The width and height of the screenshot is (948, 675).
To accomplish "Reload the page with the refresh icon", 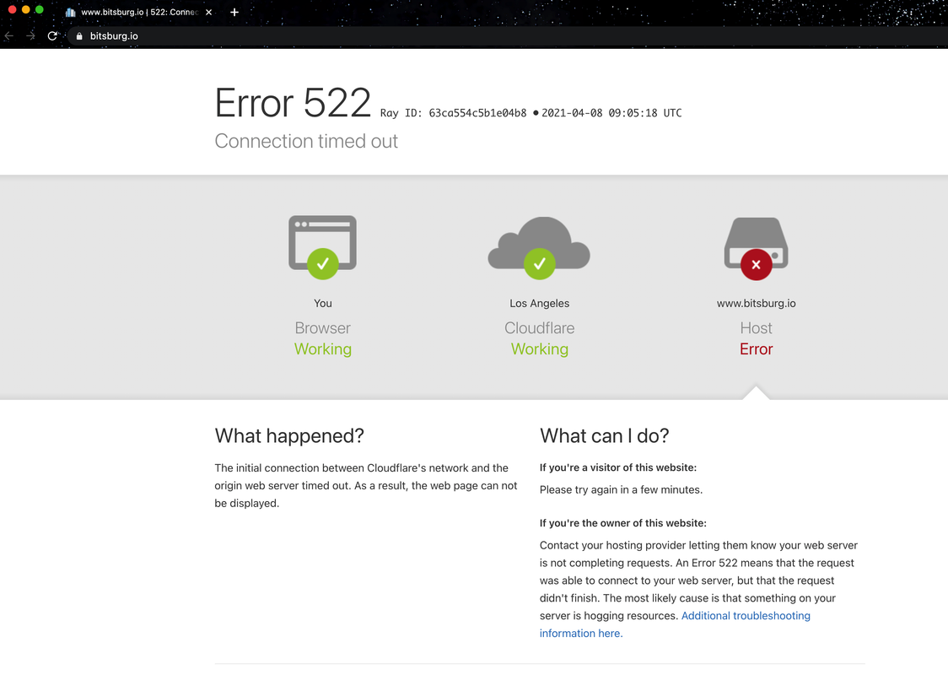I will (52, 36).
